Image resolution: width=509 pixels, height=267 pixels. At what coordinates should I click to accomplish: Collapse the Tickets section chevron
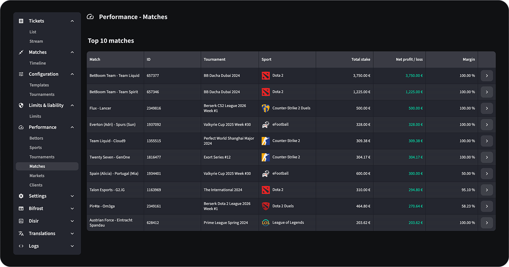pos(72,21)
